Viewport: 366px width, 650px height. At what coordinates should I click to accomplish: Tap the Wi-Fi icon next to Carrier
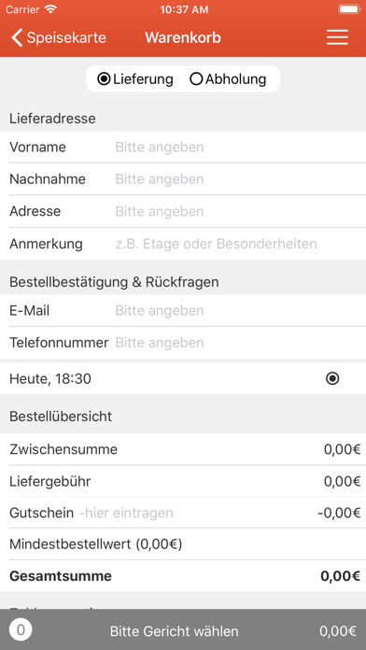[50, 9]
